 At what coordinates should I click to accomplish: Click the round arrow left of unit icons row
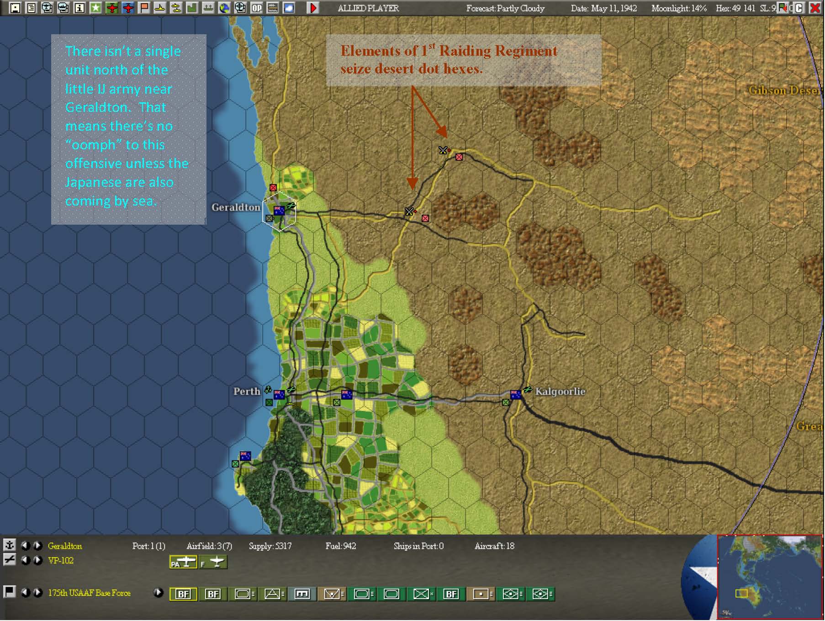(x=158, y=593)
